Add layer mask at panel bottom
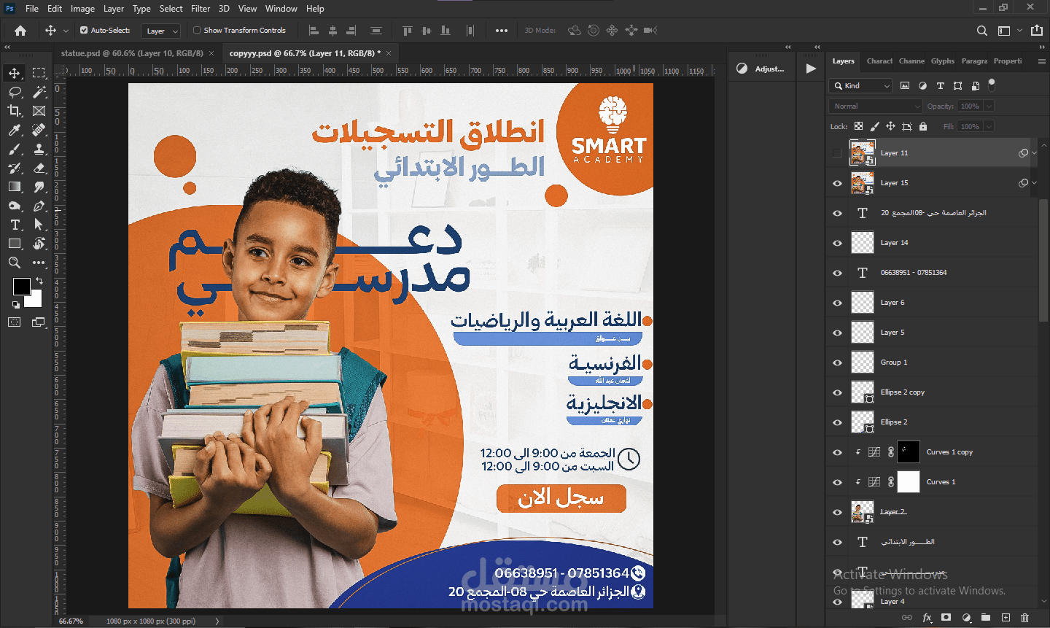The image size is (1050, 628). (x=946, y=618)
